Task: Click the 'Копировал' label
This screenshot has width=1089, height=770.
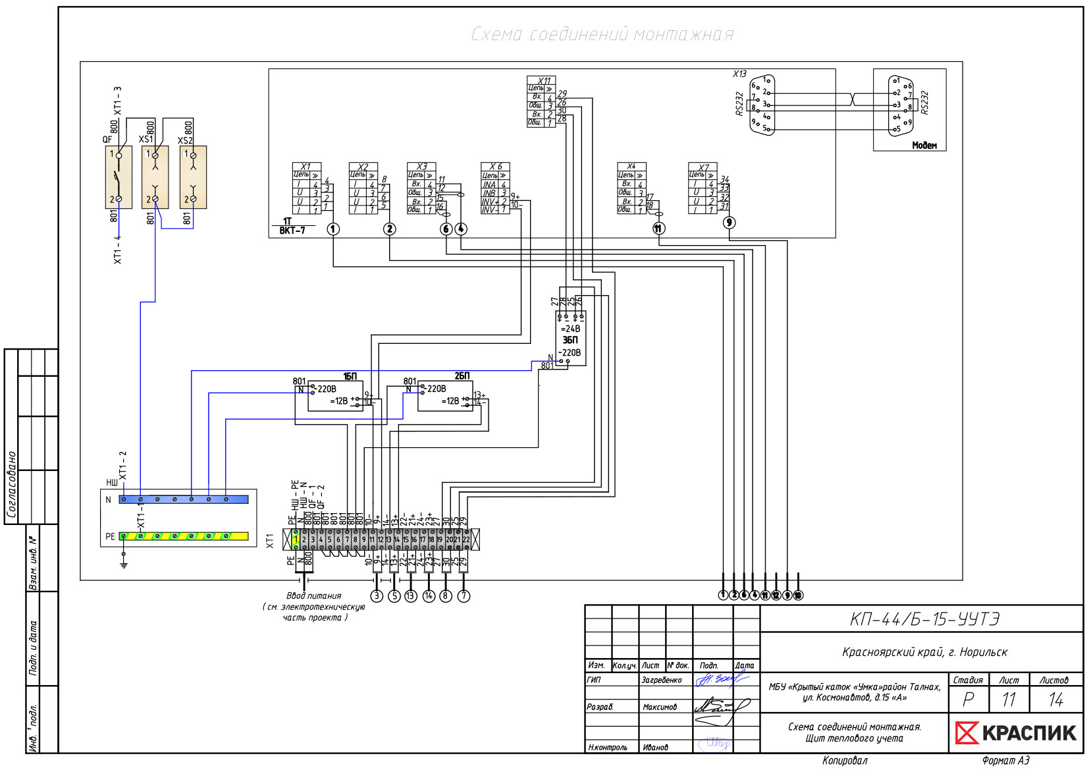Action: [x=845, y=761]
